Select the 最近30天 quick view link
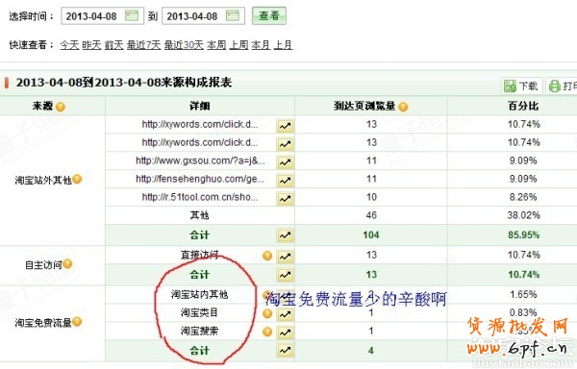Viewport: 577px width, 369px height. coord(184,45)
